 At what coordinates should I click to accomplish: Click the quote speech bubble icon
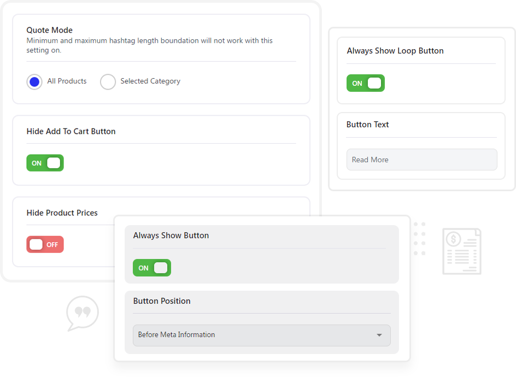click(x=83, y=313)
